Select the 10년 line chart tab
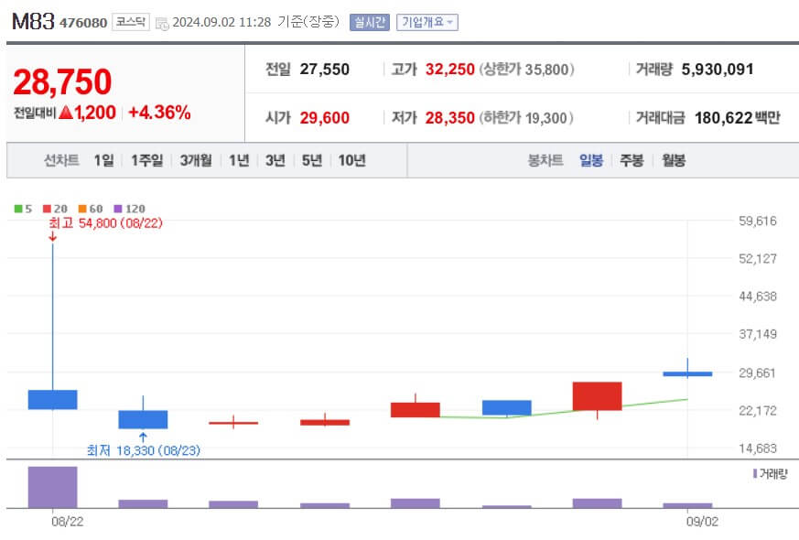Viewport: 799px width, 540px height. point(352,160)
